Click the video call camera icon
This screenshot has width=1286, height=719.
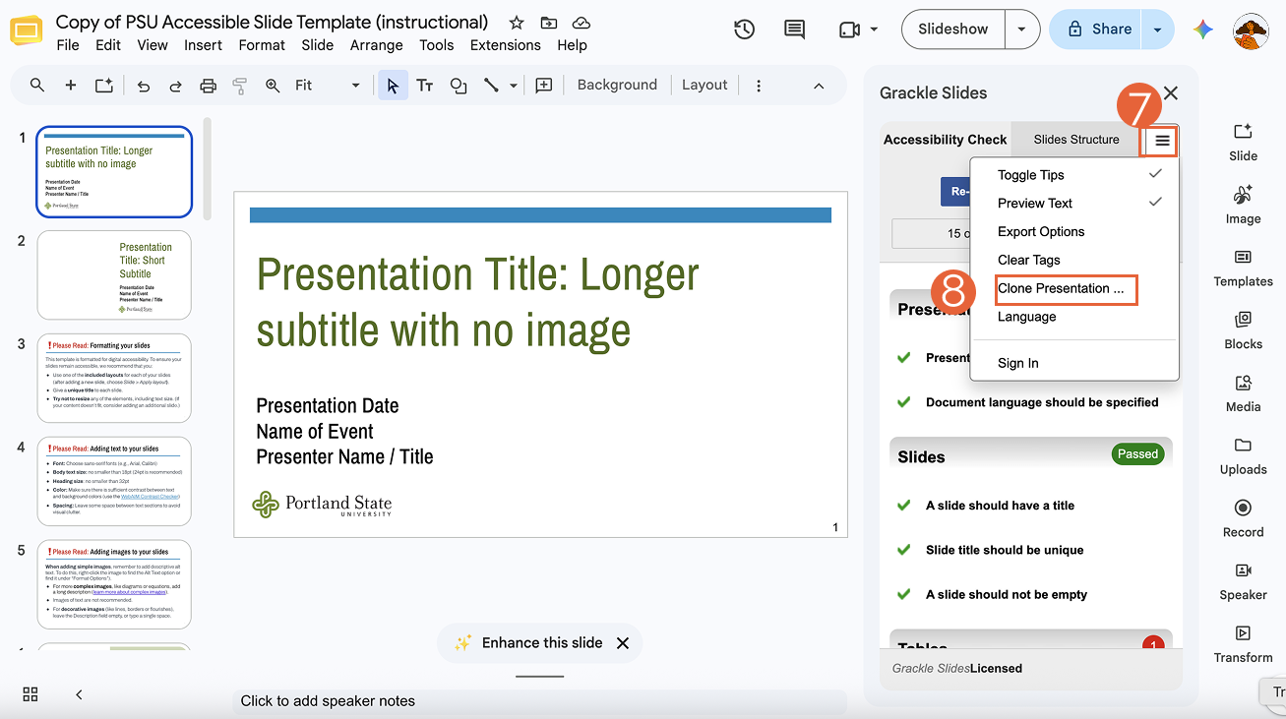tap(849, 30)
